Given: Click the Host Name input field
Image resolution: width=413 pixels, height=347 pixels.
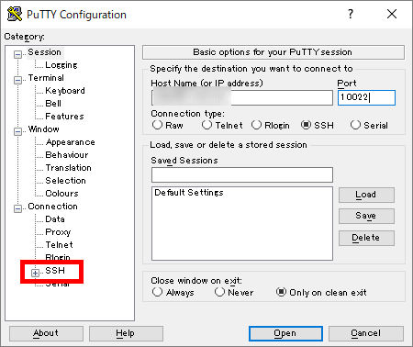Looking at the screenshot, I should point(242,98).
